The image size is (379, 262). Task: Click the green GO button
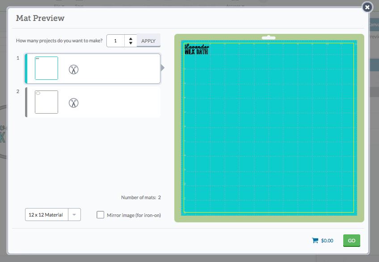351,240
